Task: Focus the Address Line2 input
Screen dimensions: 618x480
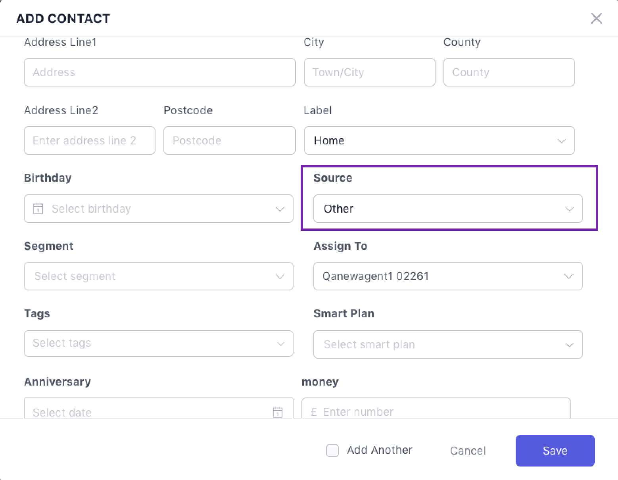Action: tap(89, 140)
